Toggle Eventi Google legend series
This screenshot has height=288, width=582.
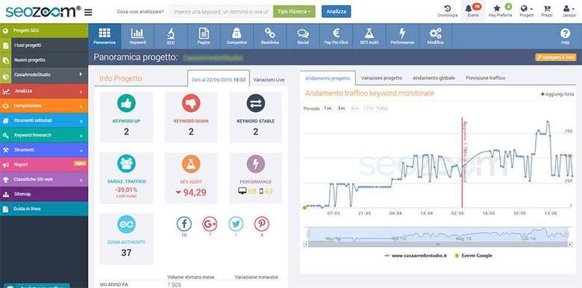pyautogui.click(x=474, y=256)
